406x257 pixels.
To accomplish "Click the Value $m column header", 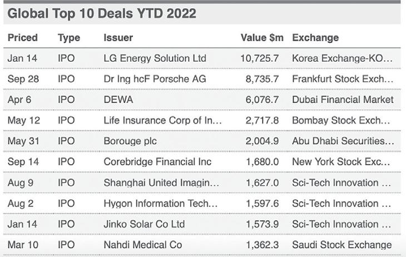I will (x=262, y=38).
